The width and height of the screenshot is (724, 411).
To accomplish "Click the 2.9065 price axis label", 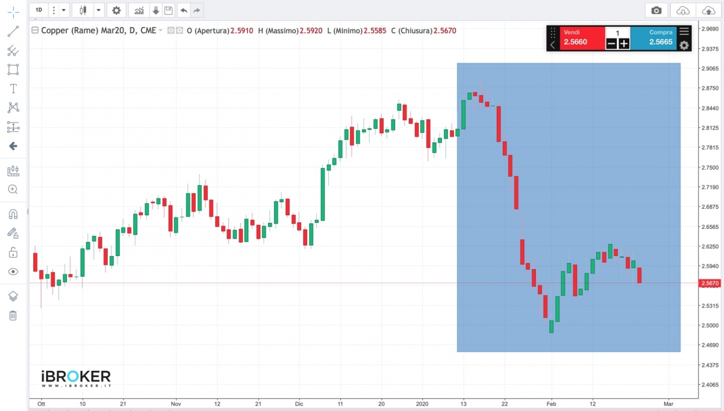I will click(711, 68).
